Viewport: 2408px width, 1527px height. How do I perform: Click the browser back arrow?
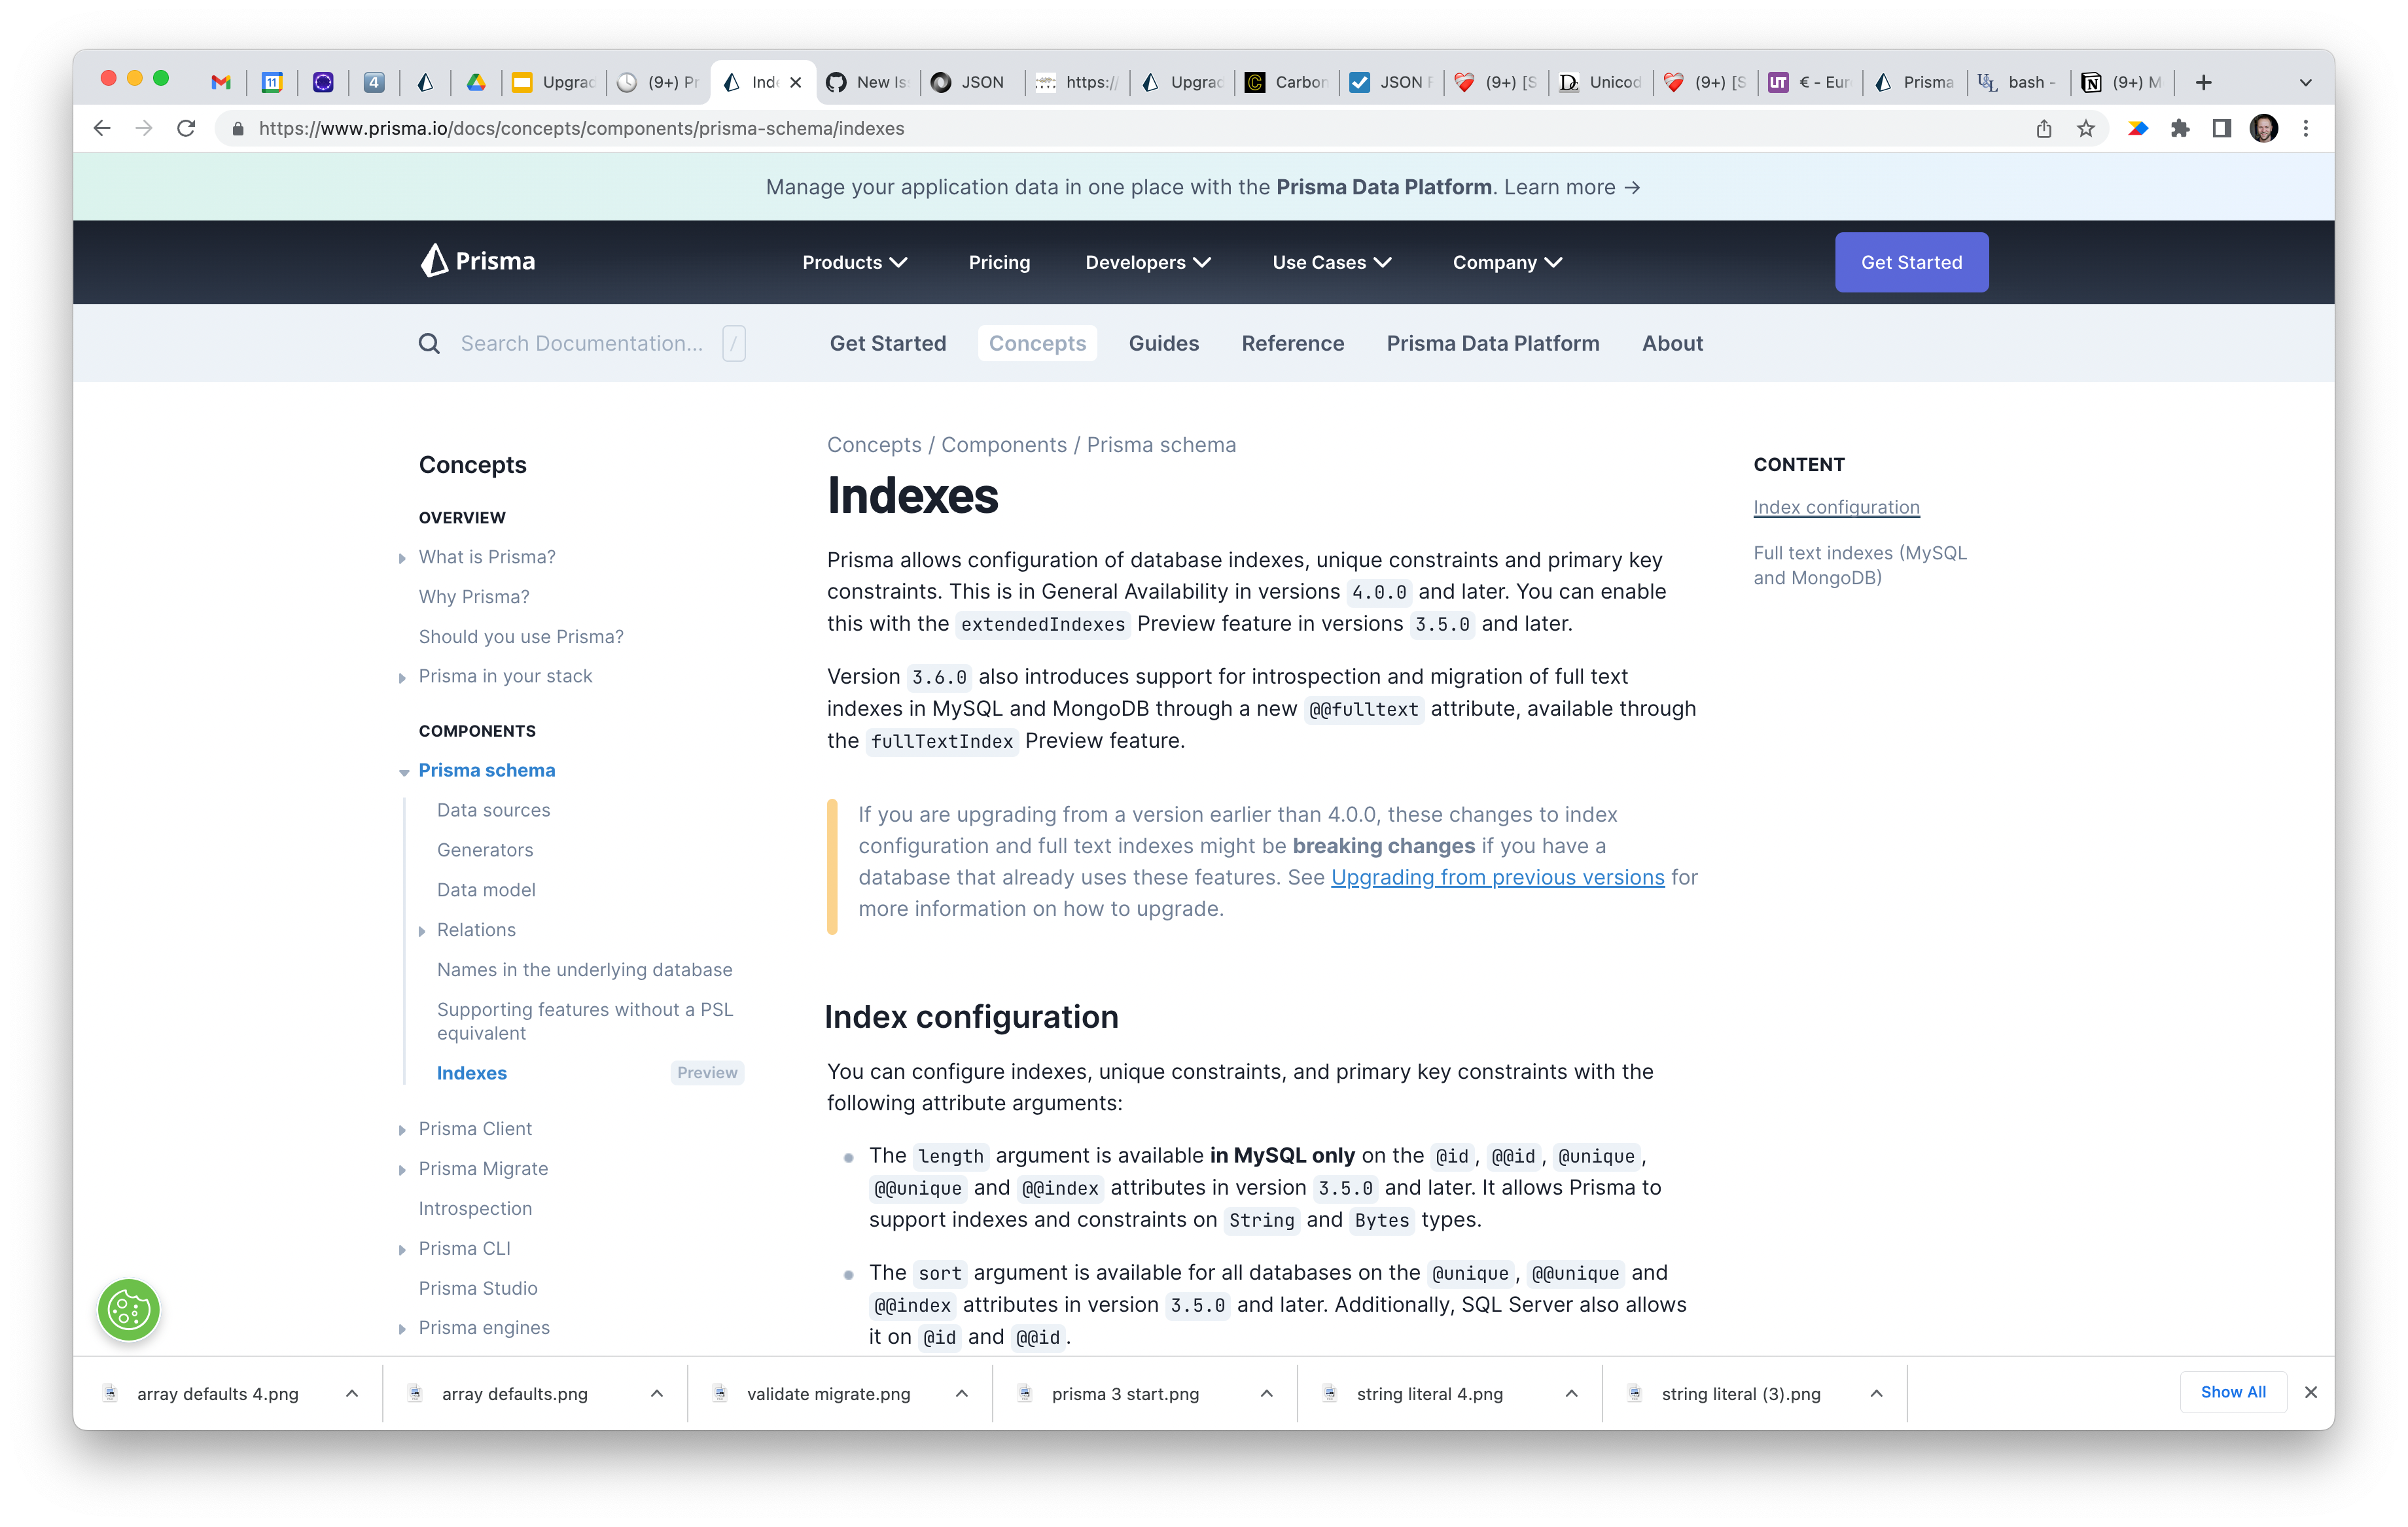click(x=102, y=128)
